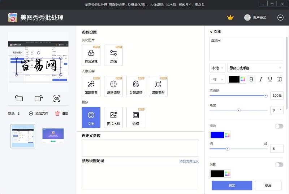
Task: Select the 面部重塑 face reshape tool
Action: click(91, 86)
